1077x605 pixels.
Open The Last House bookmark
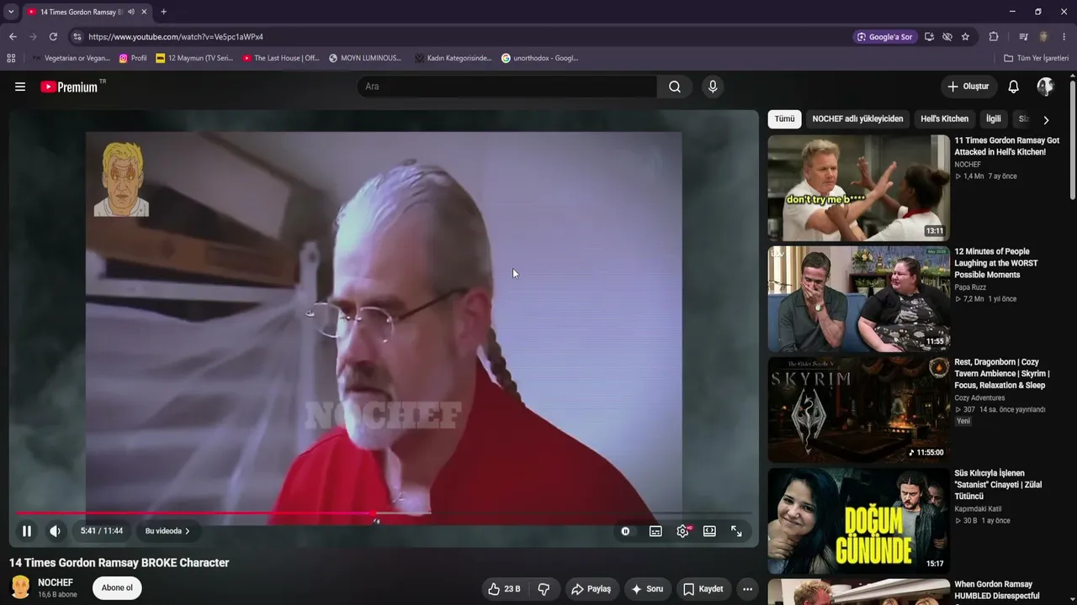click(281, 58)
